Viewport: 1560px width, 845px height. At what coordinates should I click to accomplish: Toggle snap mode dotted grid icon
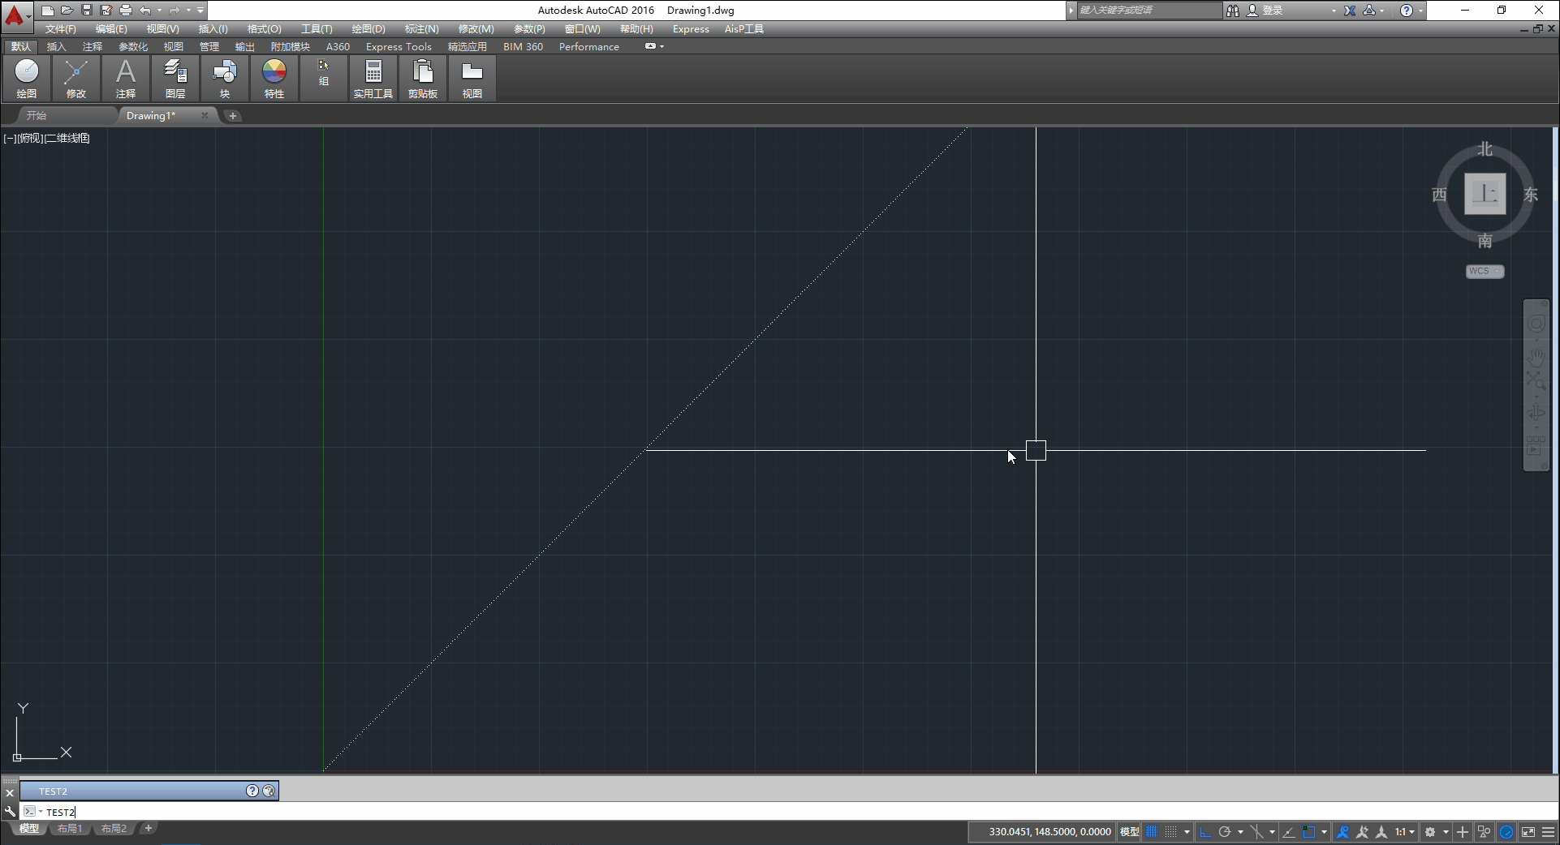pos(1170,832)
